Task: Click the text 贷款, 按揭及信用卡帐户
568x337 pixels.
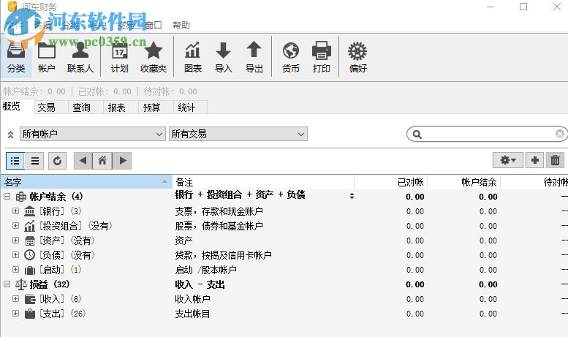Action: pos(223,255)
